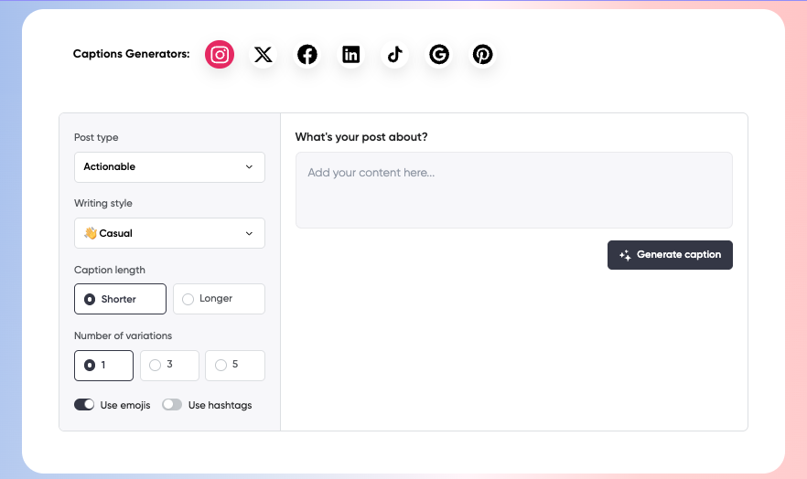Switch to the X (Twitter) caption generator
The height and width of the screenshot is (479, 807).
point(264,55)
